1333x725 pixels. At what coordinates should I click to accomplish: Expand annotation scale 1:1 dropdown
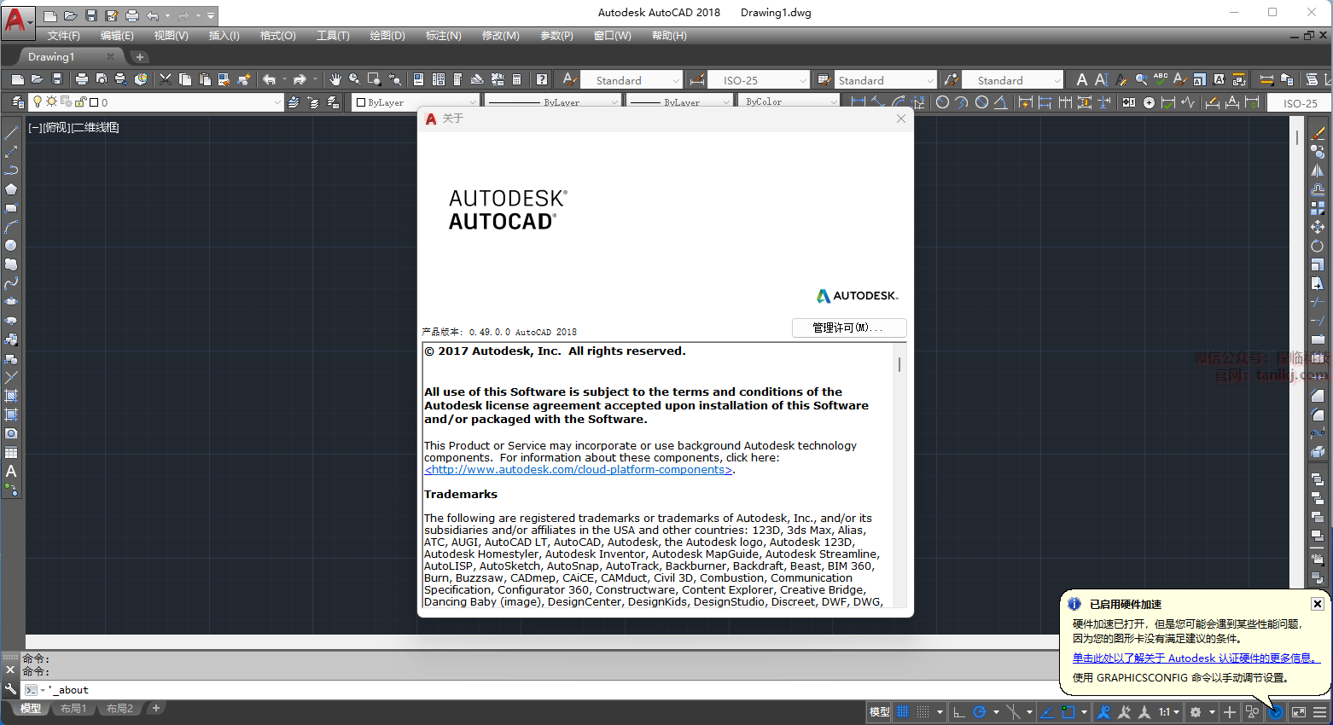coord(1176,712)
